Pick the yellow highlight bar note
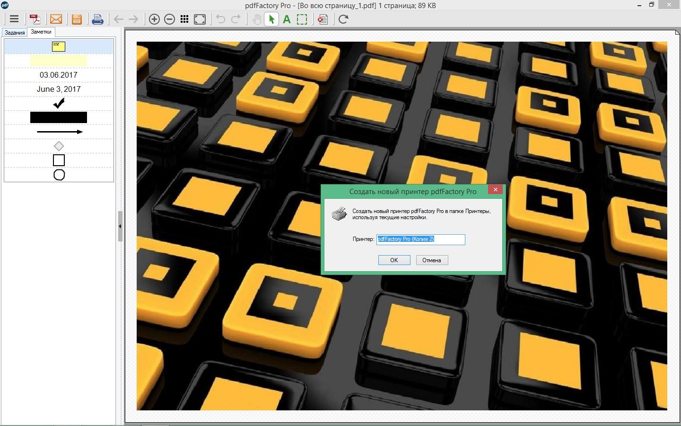This screenshot has width=681, height=426. 59,61
